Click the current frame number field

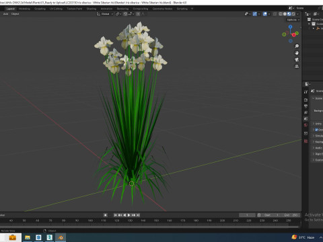[247, 215]
